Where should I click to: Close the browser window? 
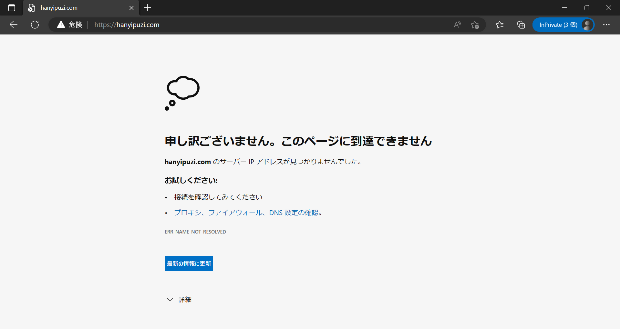[609, 8]
